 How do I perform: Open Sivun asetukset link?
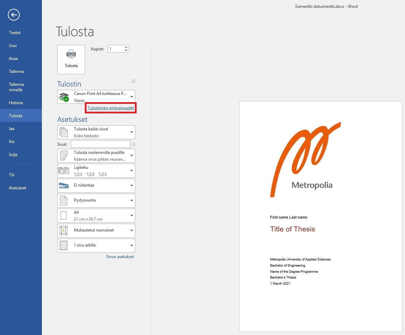120,257
